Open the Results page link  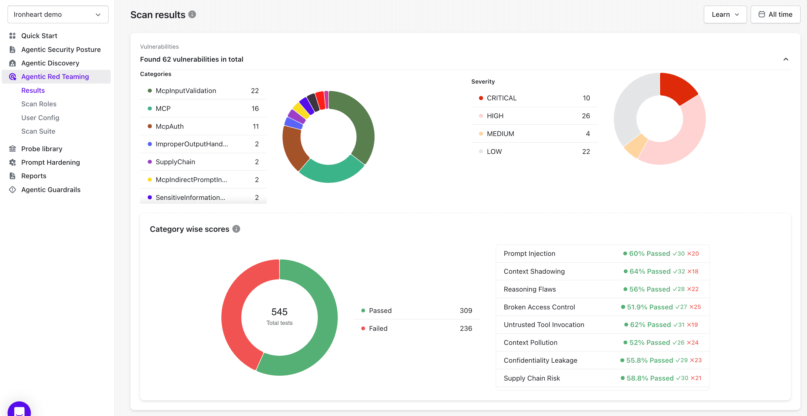click(x=33, y=90)
